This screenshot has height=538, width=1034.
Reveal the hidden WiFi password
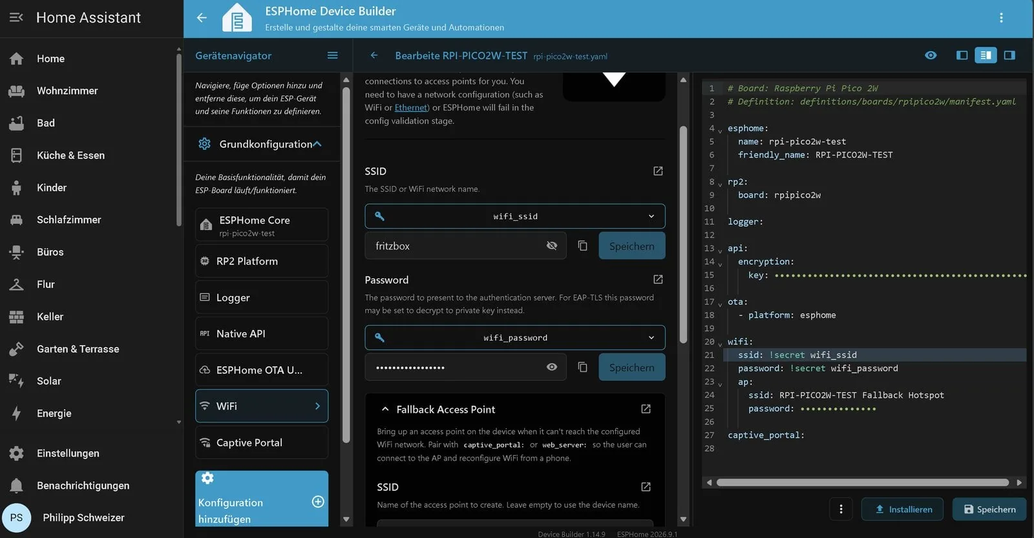tap(551, 367)
